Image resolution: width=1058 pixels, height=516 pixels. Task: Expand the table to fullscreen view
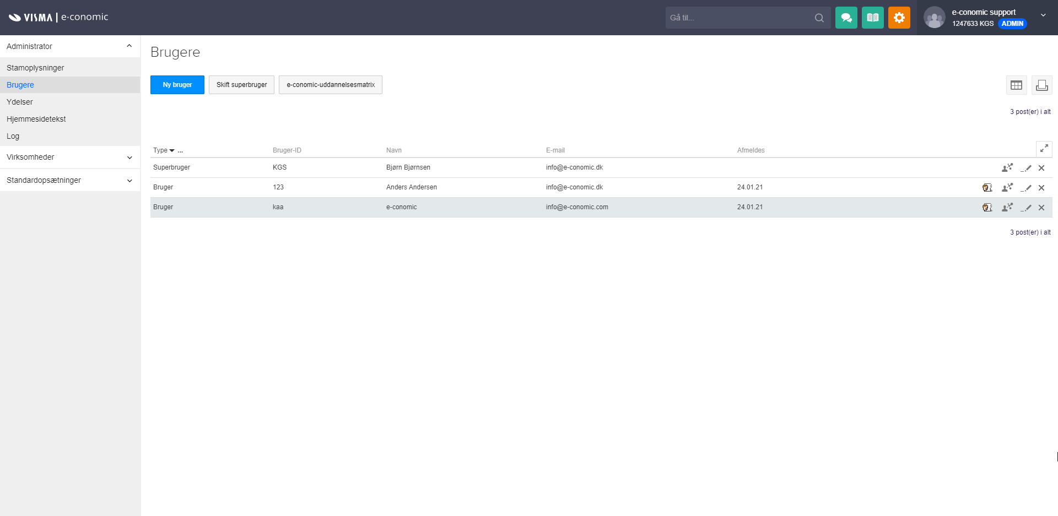pyautogui.click(x=1044, y=149)
